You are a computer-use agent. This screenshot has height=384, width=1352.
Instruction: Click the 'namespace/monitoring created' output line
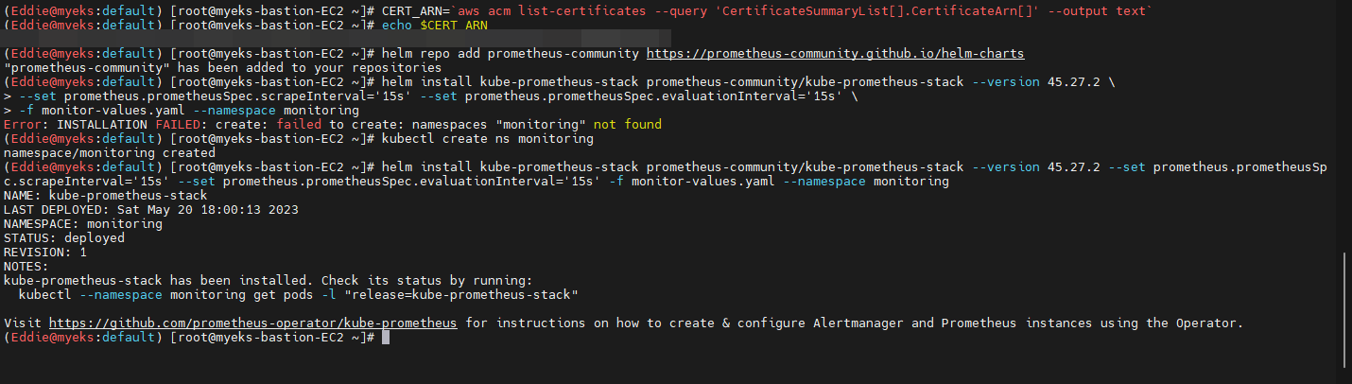(x=110, y=153)
